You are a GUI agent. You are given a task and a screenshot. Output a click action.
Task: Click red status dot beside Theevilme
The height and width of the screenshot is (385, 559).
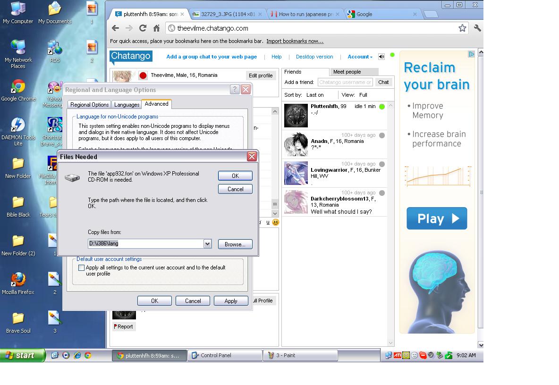(x=143, y=75)
